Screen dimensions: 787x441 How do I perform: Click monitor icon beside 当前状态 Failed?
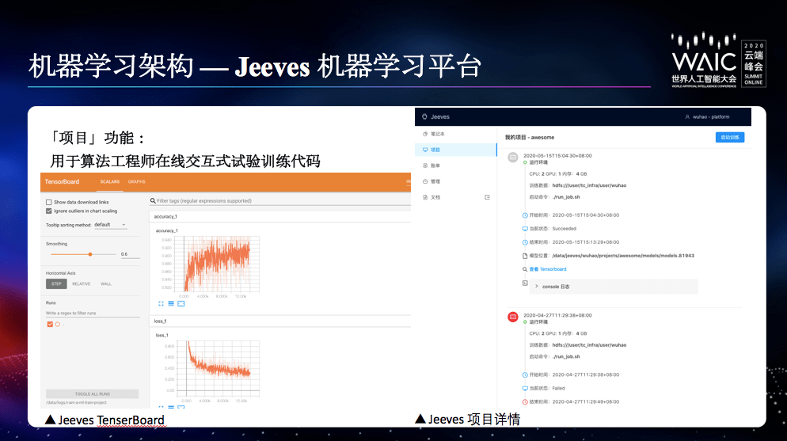pyautogui.click(x=525, y=388)
